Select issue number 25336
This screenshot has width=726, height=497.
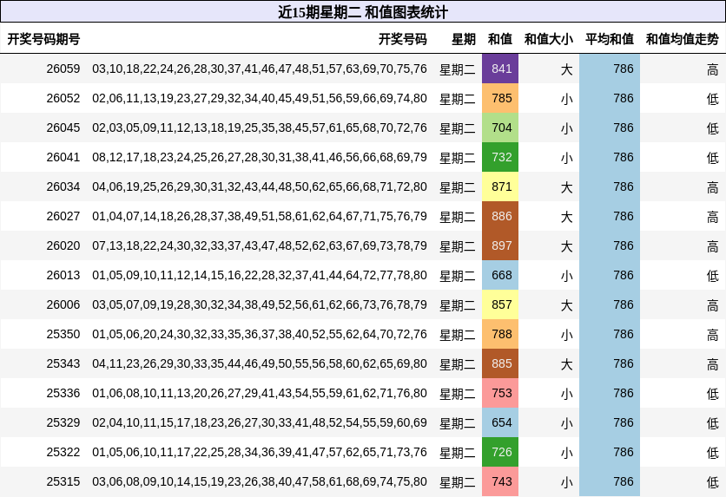tap(63, 394)
